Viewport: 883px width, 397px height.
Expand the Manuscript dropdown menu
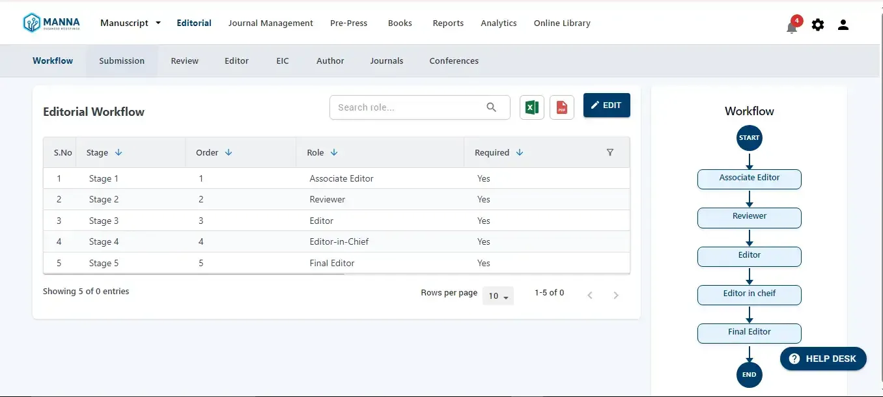pos(130,23)
